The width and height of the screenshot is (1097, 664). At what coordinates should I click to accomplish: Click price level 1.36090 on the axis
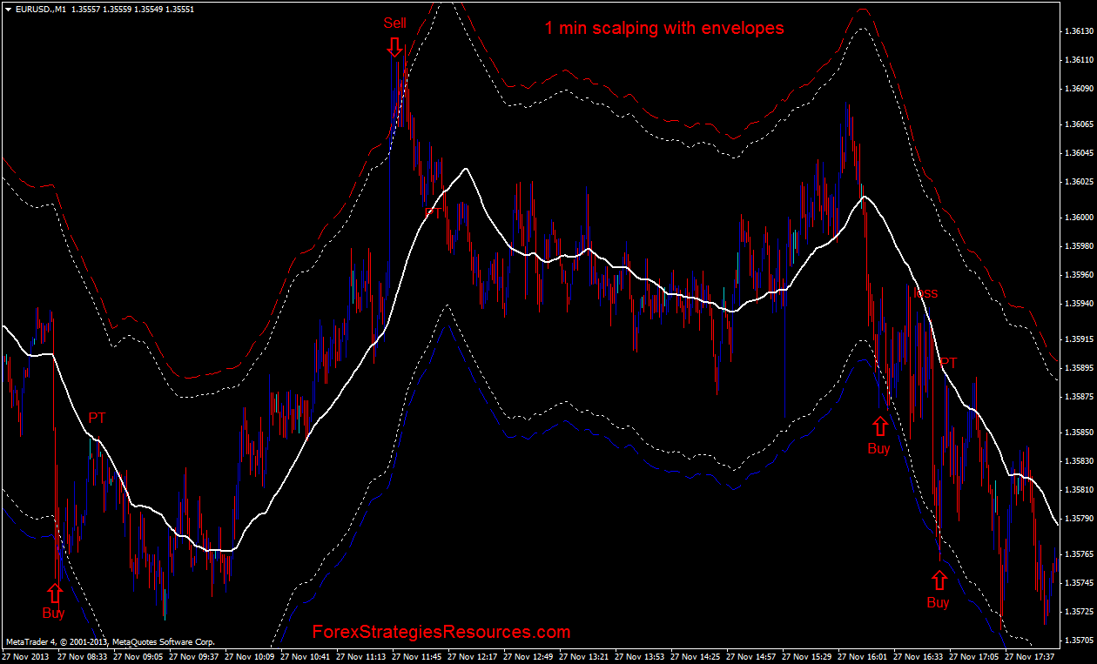coord(1078,89)
